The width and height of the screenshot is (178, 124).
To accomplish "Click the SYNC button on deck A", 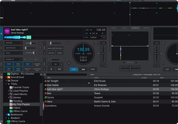I will [93, 69].
